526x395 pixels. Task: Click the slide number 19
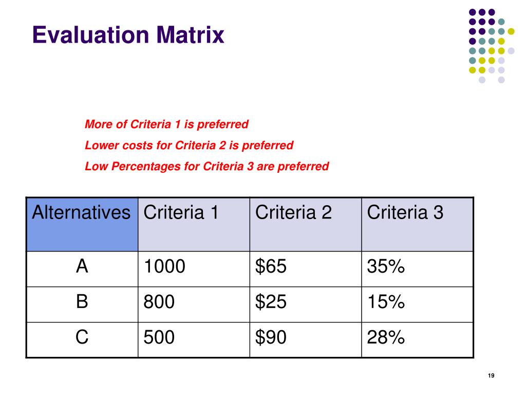491,375
